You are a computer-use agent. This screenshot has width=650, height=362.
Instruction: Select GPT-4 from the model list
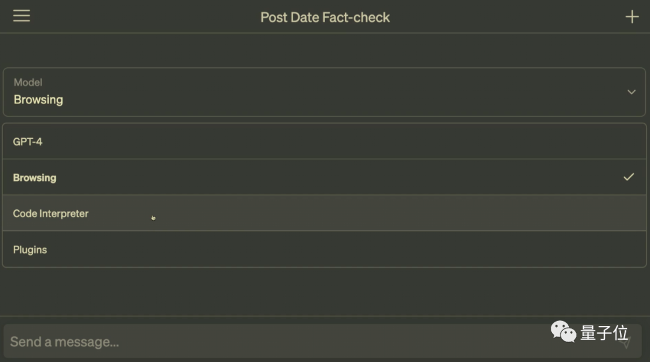coord(324,141)
